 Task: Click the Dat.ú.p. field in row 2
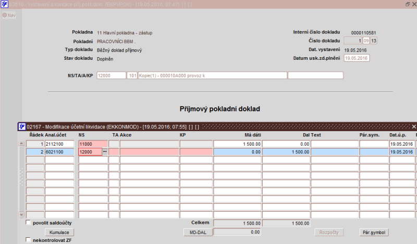click(401, 152)
